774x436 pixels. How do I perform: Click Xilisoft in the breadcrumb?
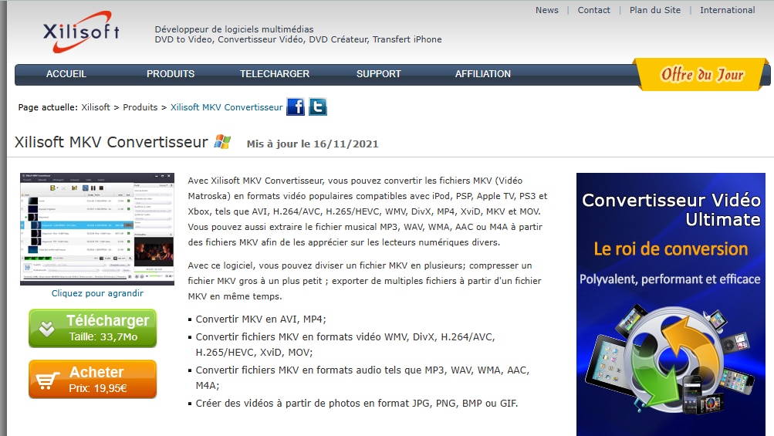click(96, 107)
